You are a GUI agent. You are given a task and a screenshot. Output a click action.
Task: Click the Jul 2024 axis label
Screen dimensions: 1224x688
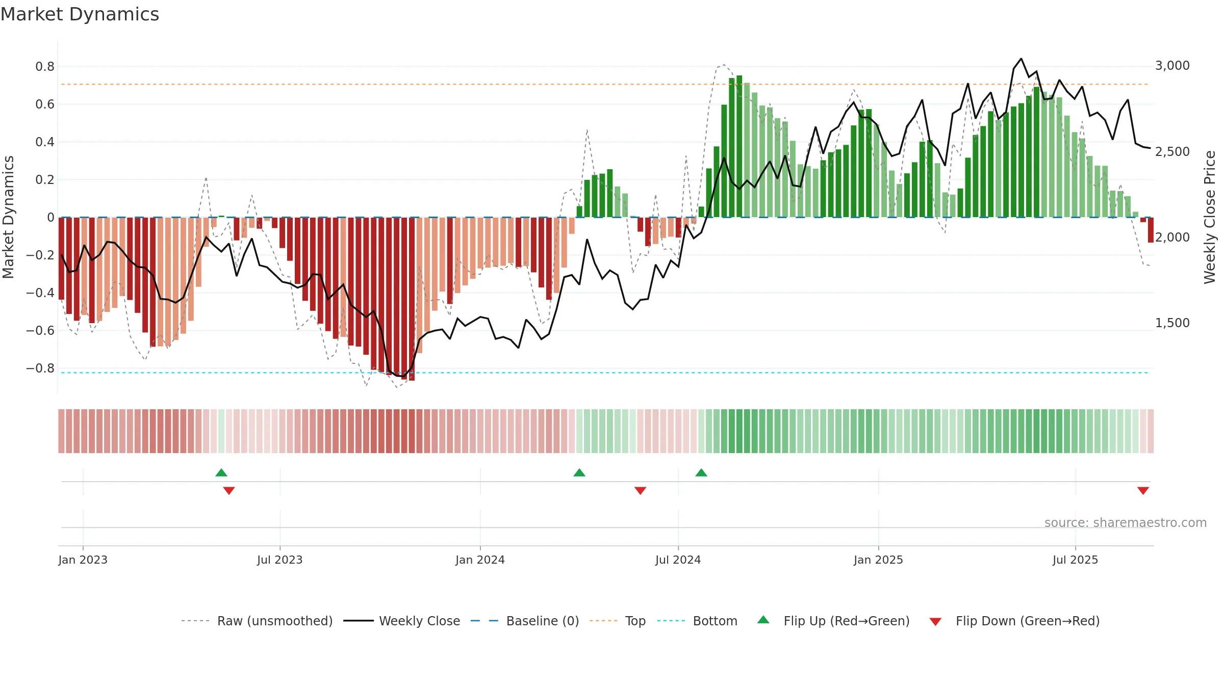coord(678,560)
